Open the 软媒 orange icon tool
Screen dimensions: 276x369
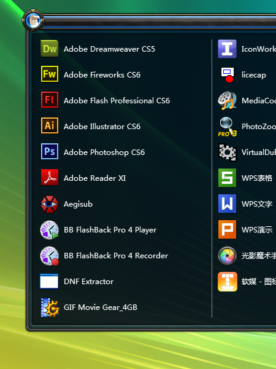coord(228,282)
